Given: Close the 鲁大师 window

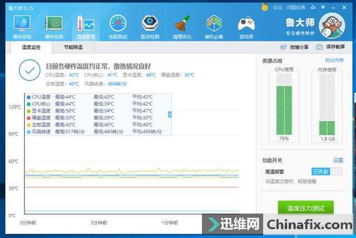Looking at the screenshot, I should [x=344, y=7].
